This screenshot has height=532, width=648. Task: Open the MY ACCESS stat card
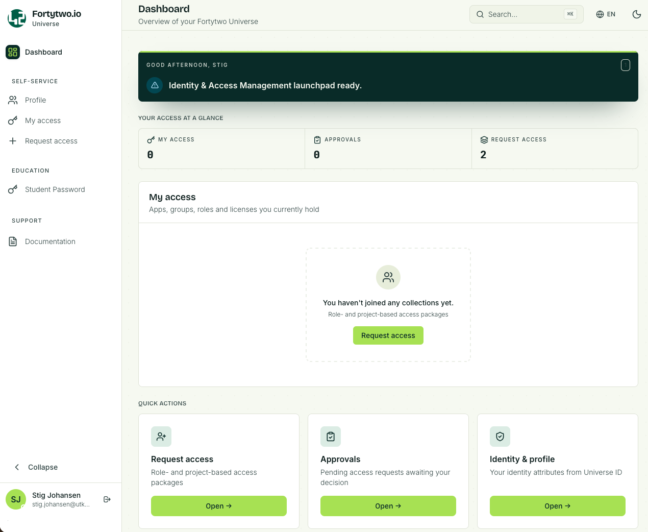[x=222, y=149]
